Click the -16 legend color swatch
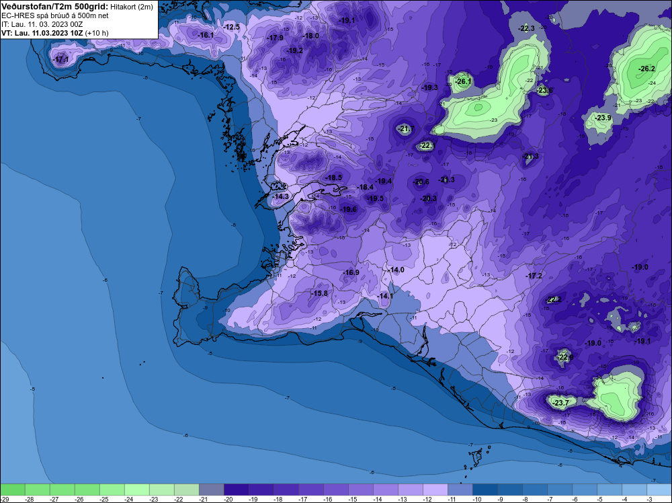The height and width of the screenshot is (503, 672). [335, 490]
